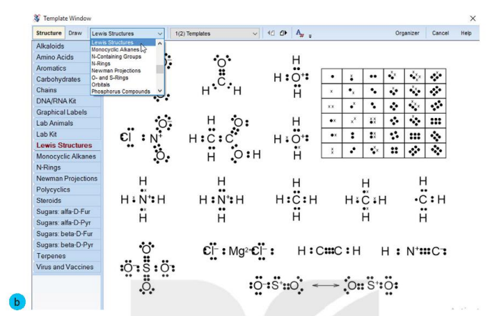Click the previous template page icon
Screen dimensions: 487x316
point(271,33)
